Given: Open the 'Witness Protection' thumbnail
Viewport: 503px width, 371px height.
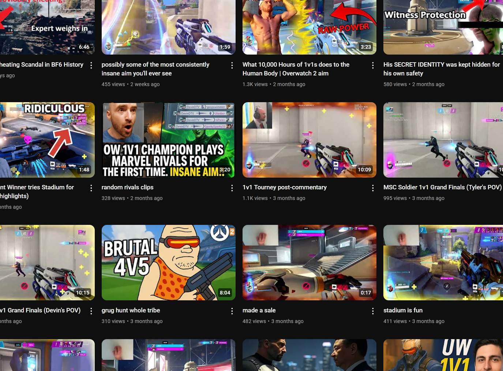Looking at the screenshot, I should click(443, 27).
